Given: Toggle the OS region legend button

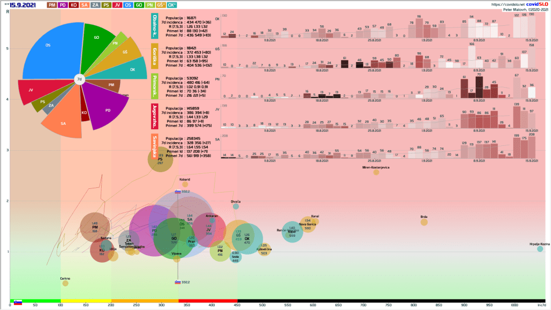Looking at the screenshot, I should click(x=128, y=5).
